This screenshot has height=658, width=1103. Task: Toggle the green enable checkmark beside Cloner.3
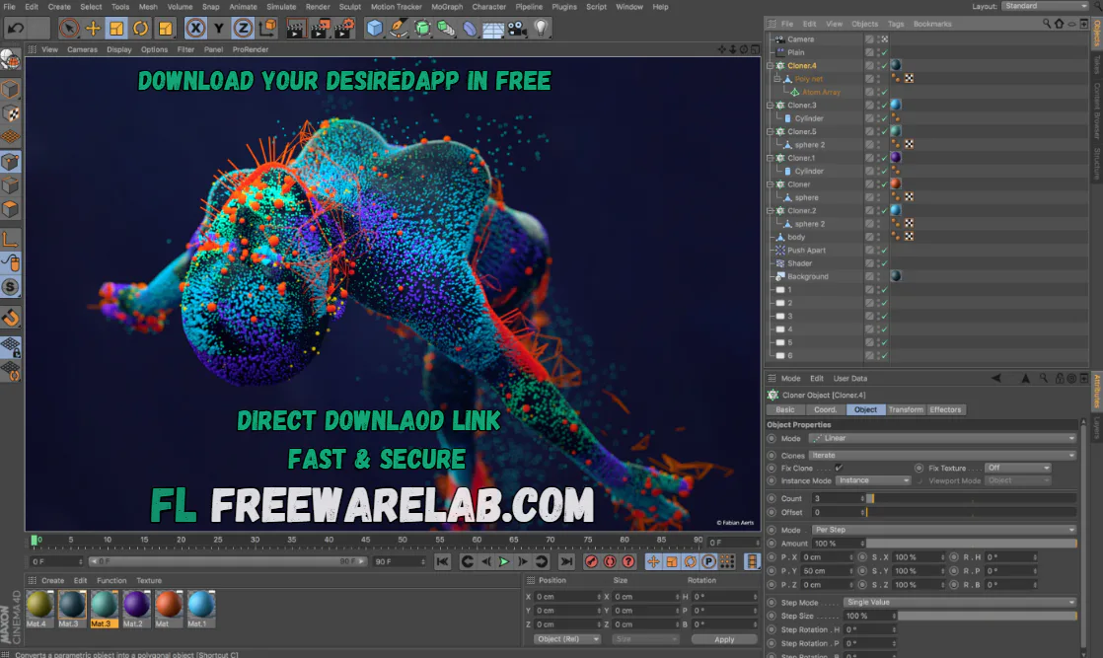coord(886,105)
